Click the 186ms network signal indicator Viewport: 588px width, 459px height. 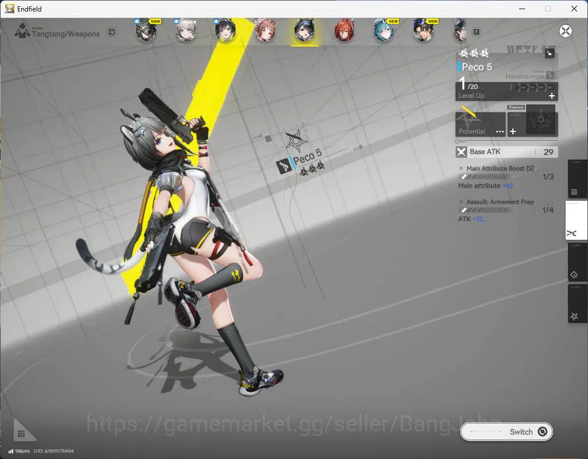point(19,451)
